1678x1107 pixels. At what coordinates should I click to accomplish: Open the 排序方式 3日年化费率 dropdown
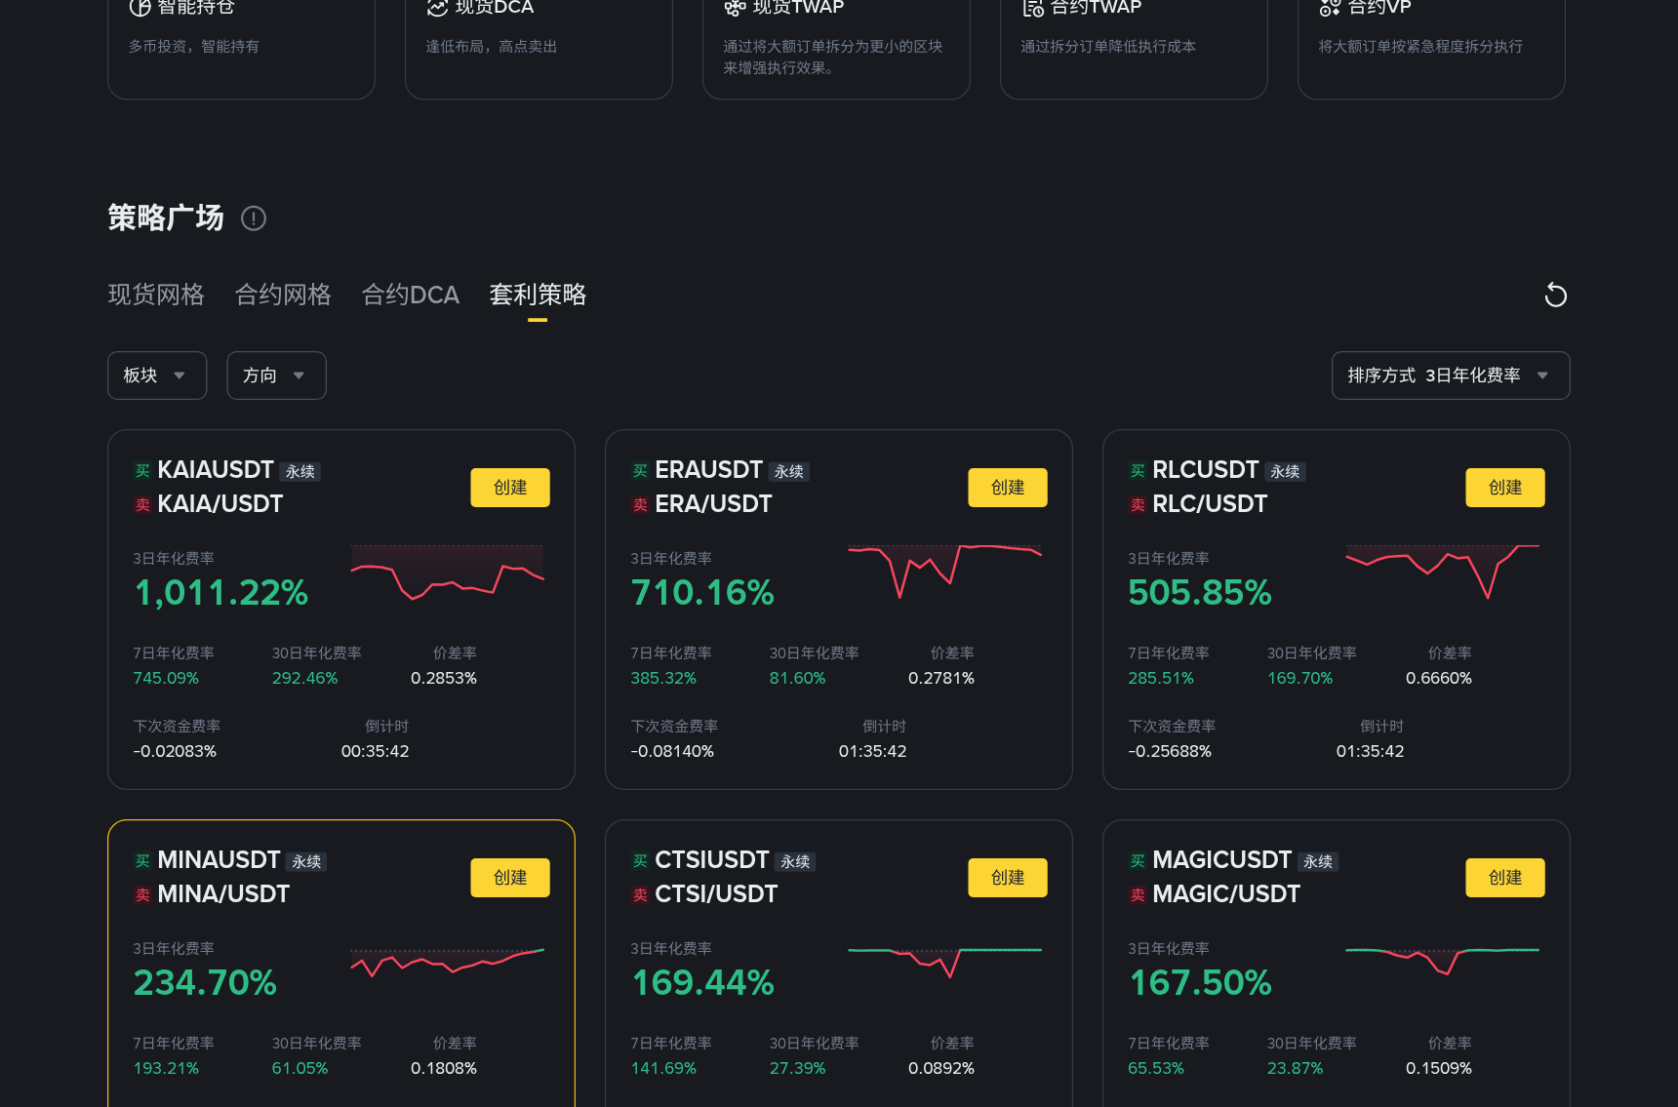pos(1451,376)
